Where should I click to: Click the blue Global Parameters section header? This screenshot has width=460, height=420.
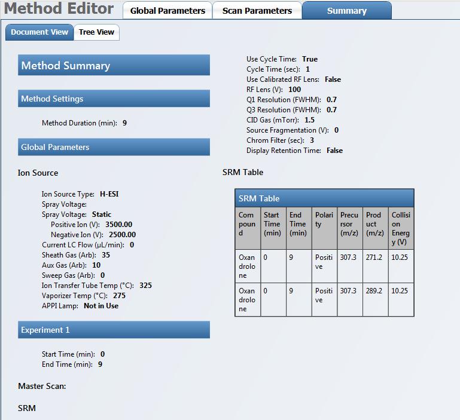(114, 147)
